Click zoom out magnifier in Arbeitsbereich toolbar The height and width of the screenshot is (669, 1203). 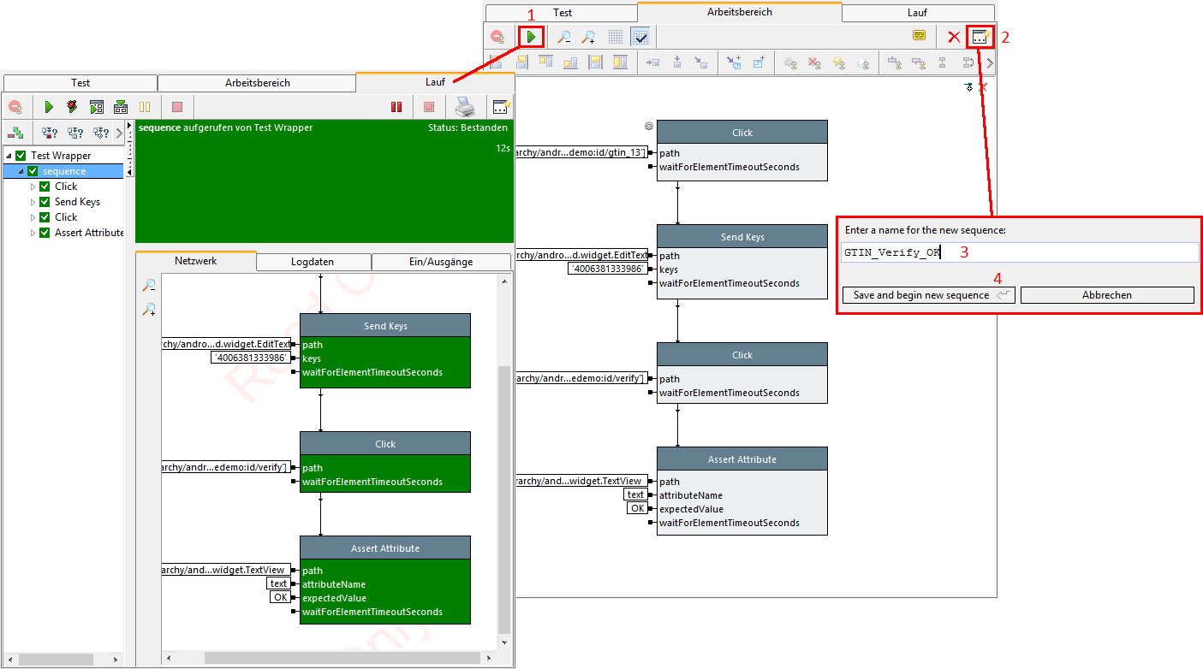(x=564, y=37)
